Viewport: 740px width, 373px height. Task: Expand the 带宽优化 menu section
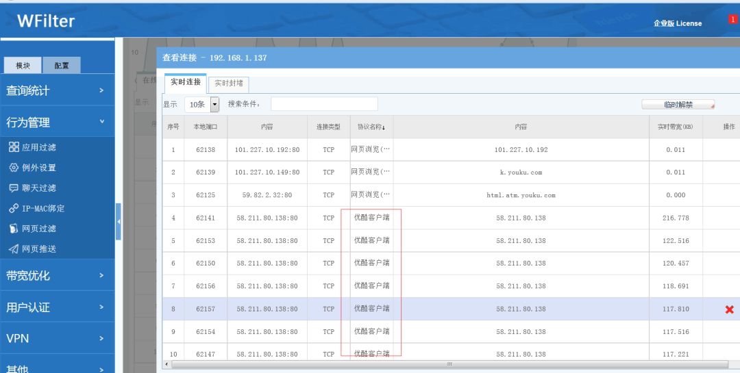[57, 276]
